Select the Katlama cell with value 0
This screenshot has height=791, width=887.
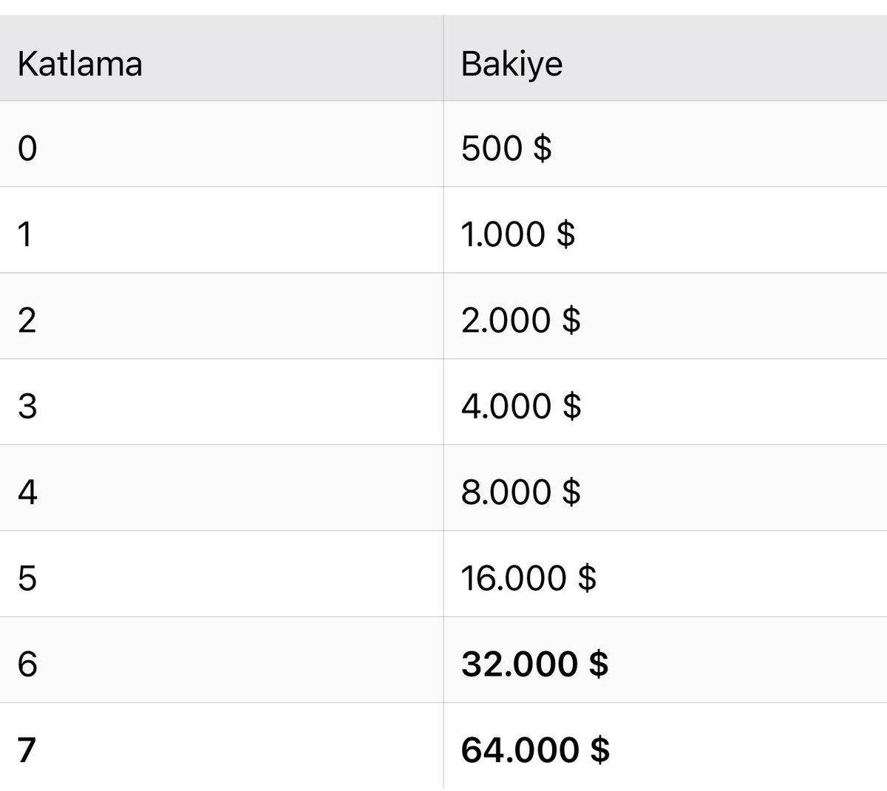pyautogui.click(x=222, y=144)
